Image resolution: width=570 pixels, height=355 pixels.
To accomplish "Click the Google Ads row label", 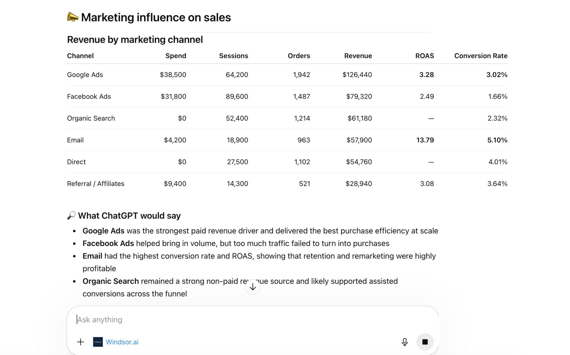I will click(85, 75).
